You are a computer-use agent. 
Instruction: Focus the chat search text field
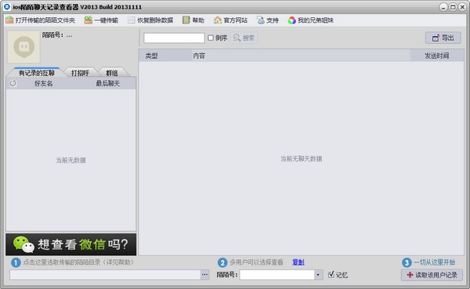pyautogui.click(x=174, y=38)
